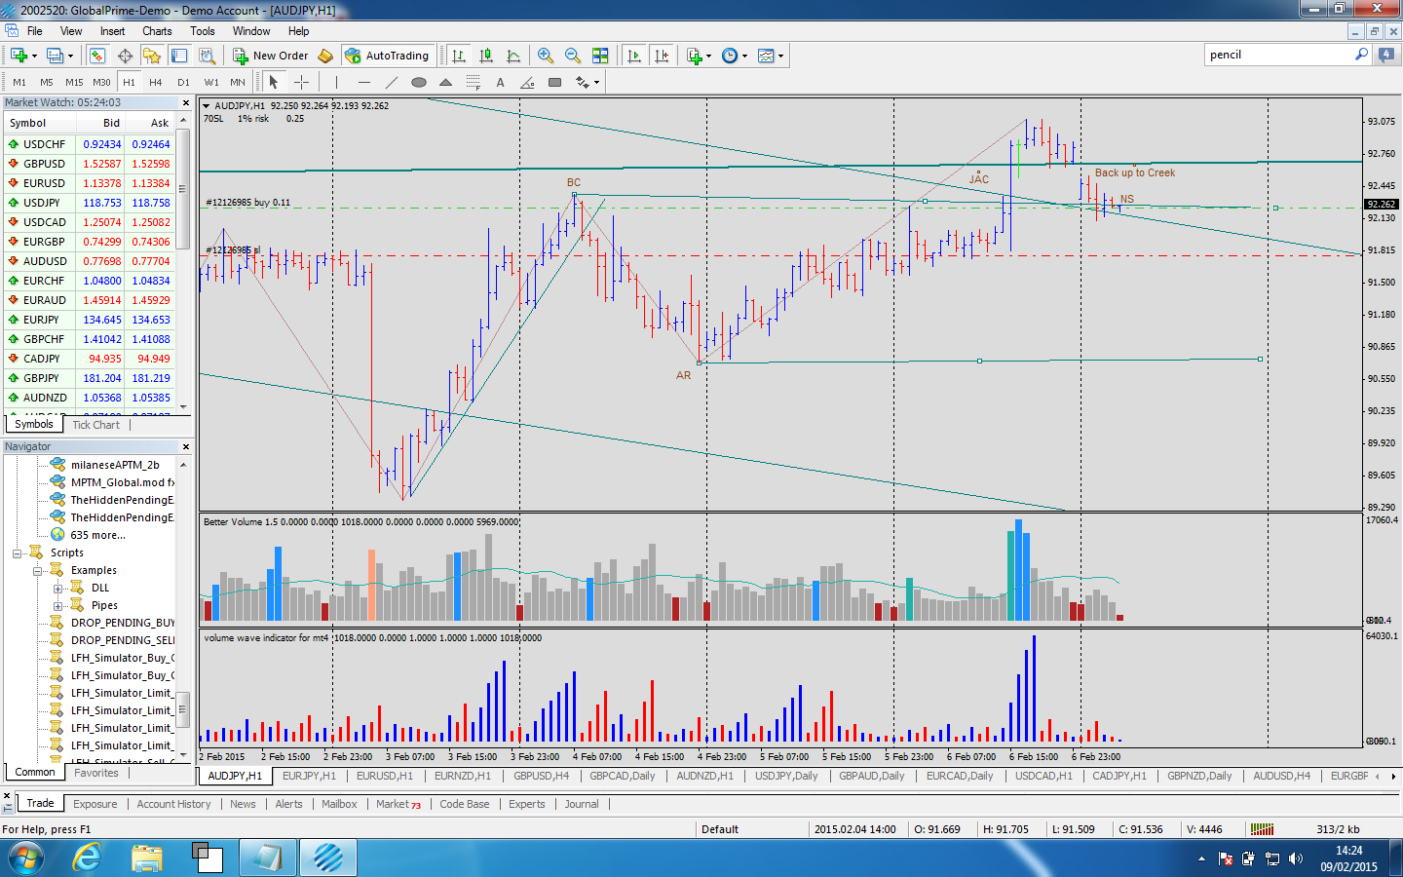Open the templates dropdown arrow
Screen dimensions: 1403x877
click(x=780, y=56)
